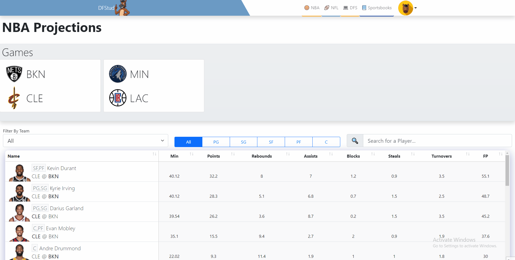Open Darius Garland player name
The height and width of the screenshot is (260, 515).
pyautogui.click(x=67, y=208)
